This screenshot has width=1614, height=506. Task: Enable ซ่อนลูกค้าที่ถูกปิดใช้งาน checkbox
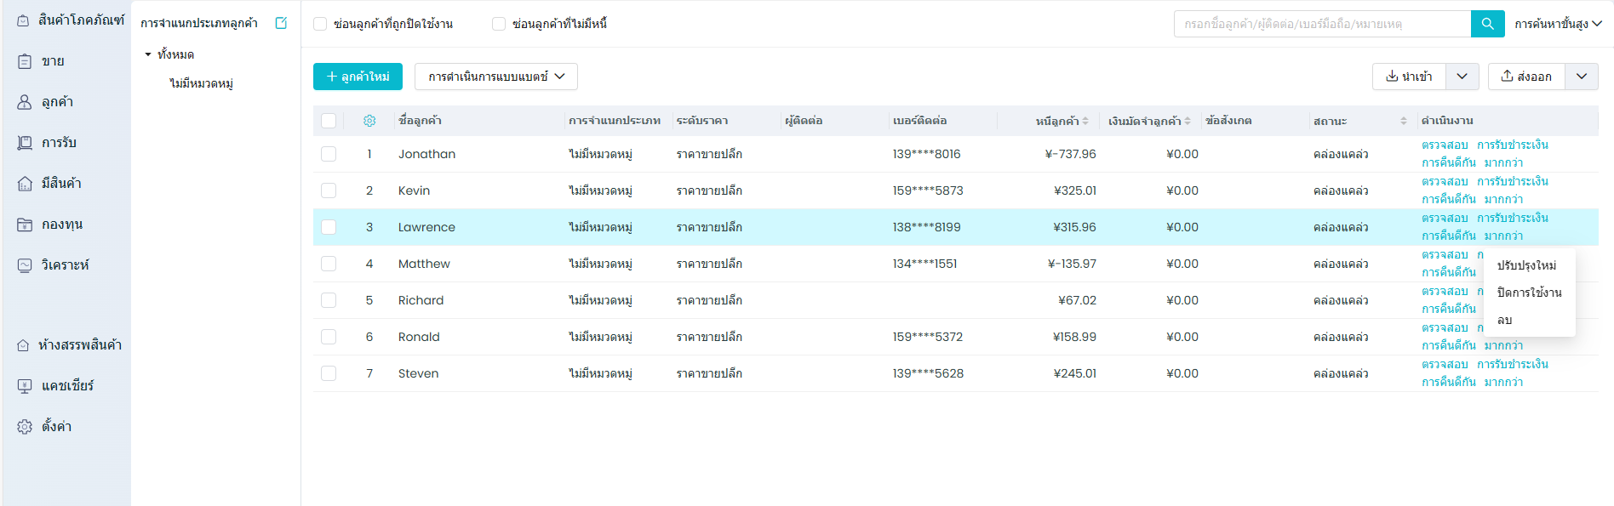point(320,24)
